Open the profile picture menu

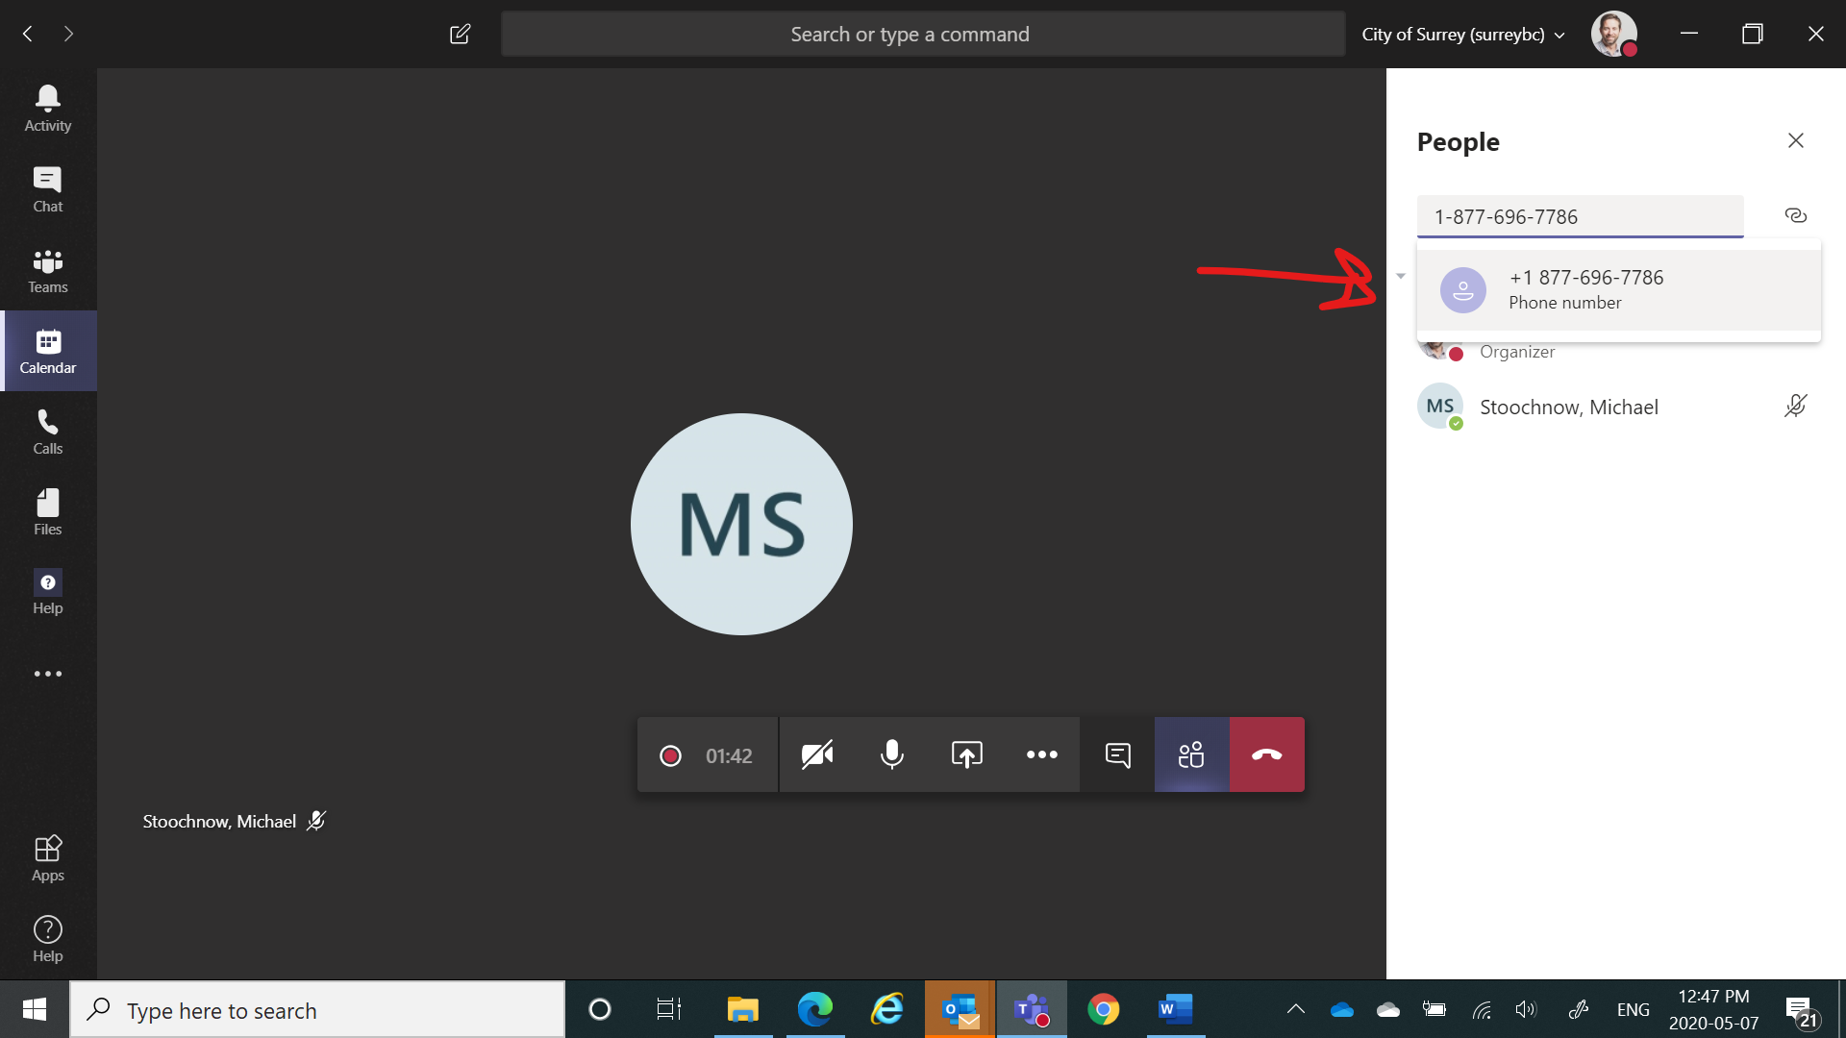point(1614,35)
